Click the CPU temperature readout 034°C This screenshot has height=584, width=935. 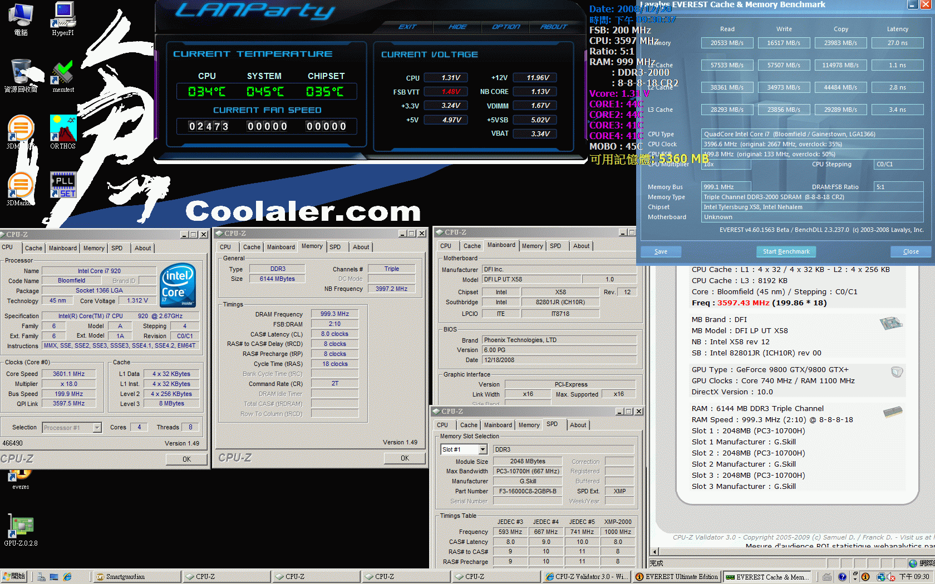pyautogui.click(x=207, y=92)
